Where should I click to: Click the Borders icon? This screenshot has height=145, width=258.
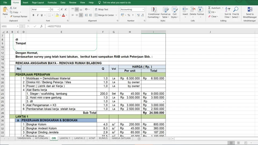coord(49,15)
